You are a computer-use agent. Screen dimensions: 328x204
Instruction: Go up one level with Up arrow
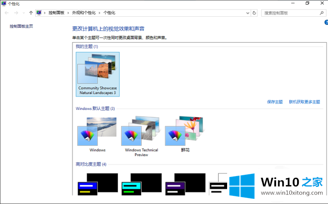pyautogui.click(x=31, y=13)
